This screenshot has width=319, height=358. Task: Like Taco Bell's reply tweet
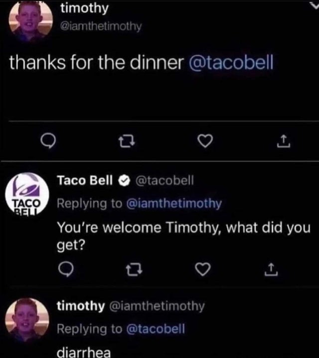pos(202,270)
